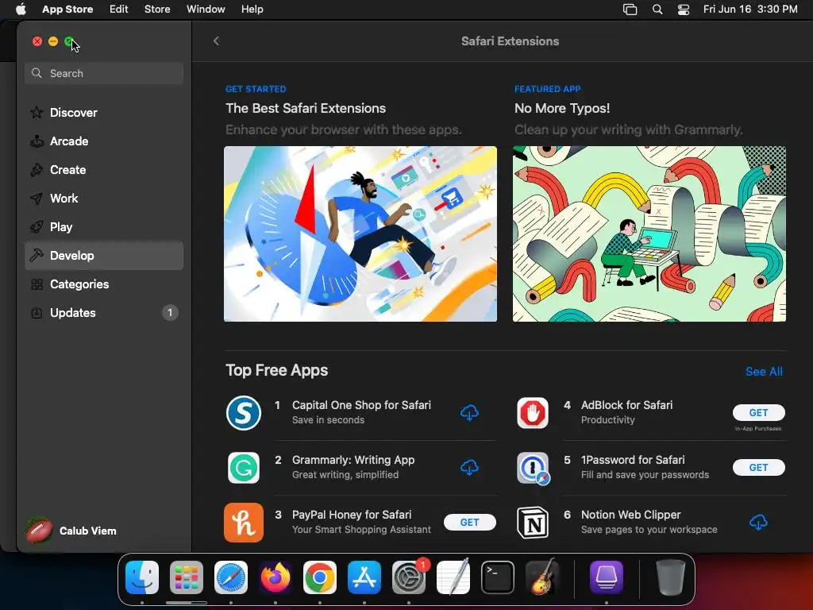The width and height of the screenshot is (813, 610).
Task: Click the date and time in menu bar
Action: pyautogui.click(x=750, y=10)
